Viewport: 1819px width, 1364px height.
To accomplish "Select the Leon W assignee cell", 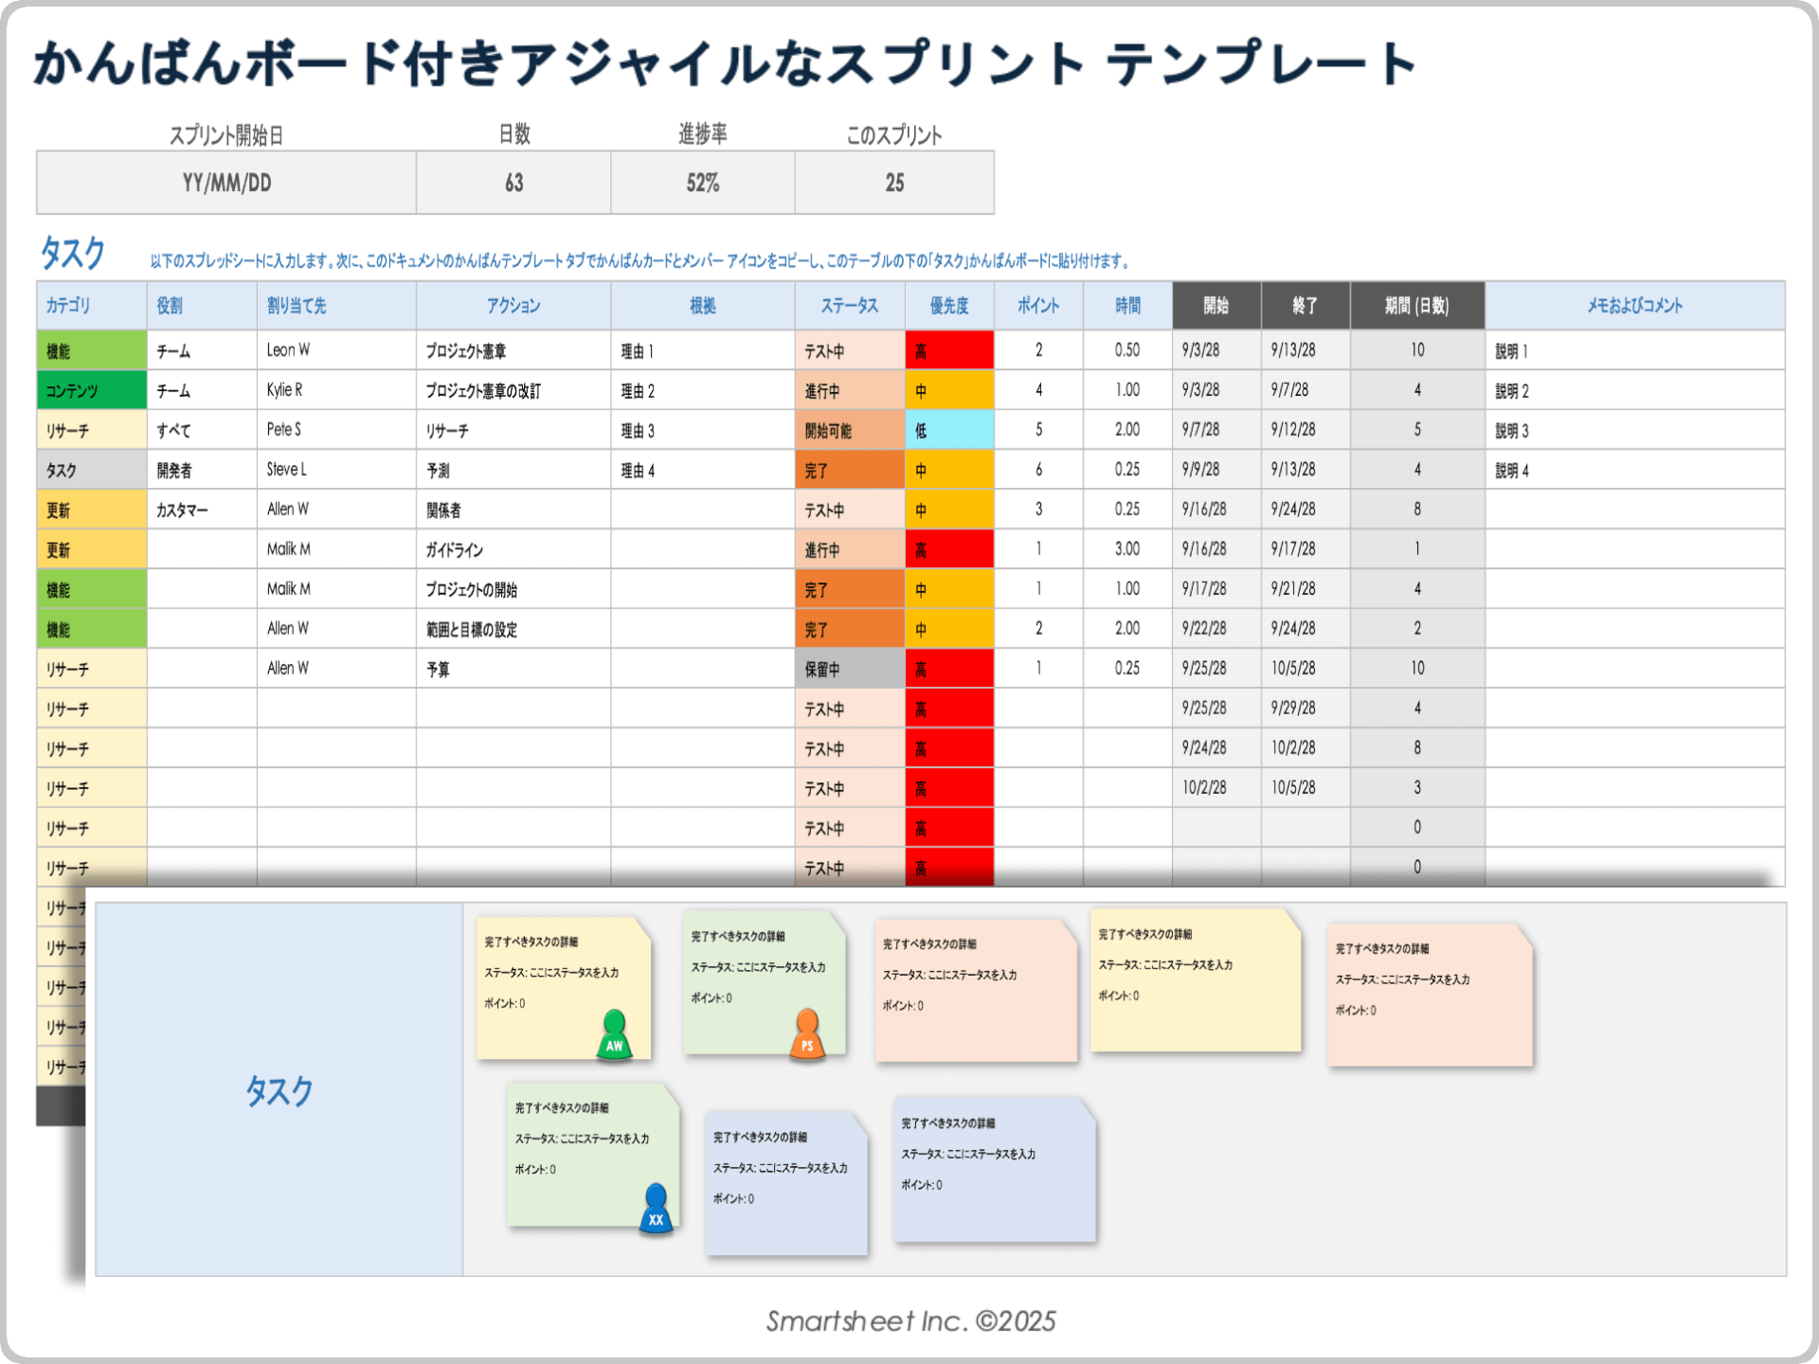I will point(336,350).
